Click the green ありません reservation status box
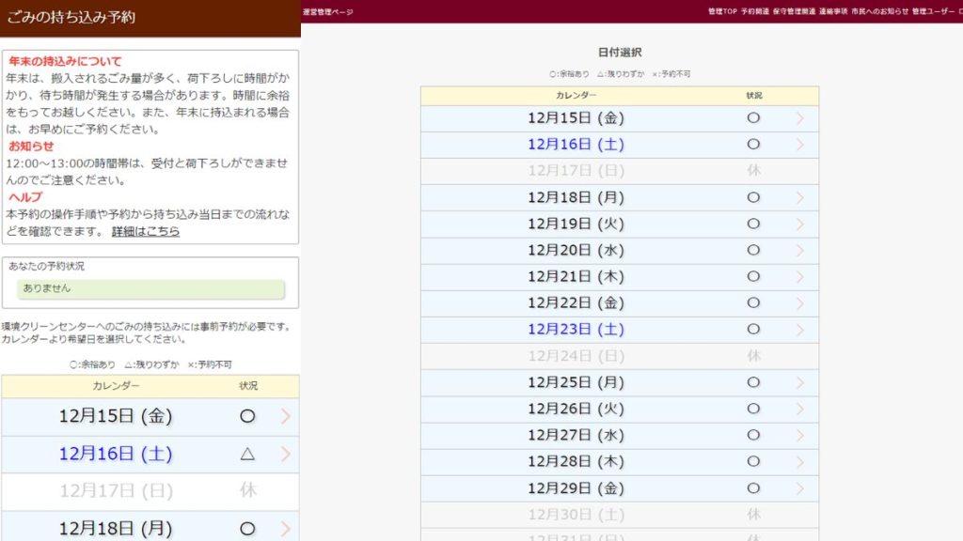The width and height of the screenshot is (963, 541). coord(150,289)
